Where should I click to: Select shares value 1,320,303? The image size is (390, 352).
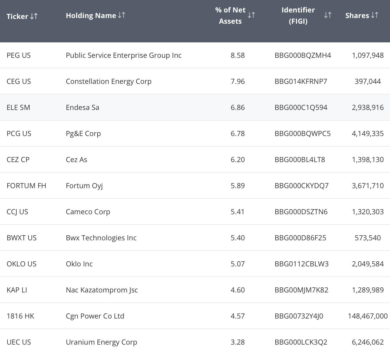(368, 212)
